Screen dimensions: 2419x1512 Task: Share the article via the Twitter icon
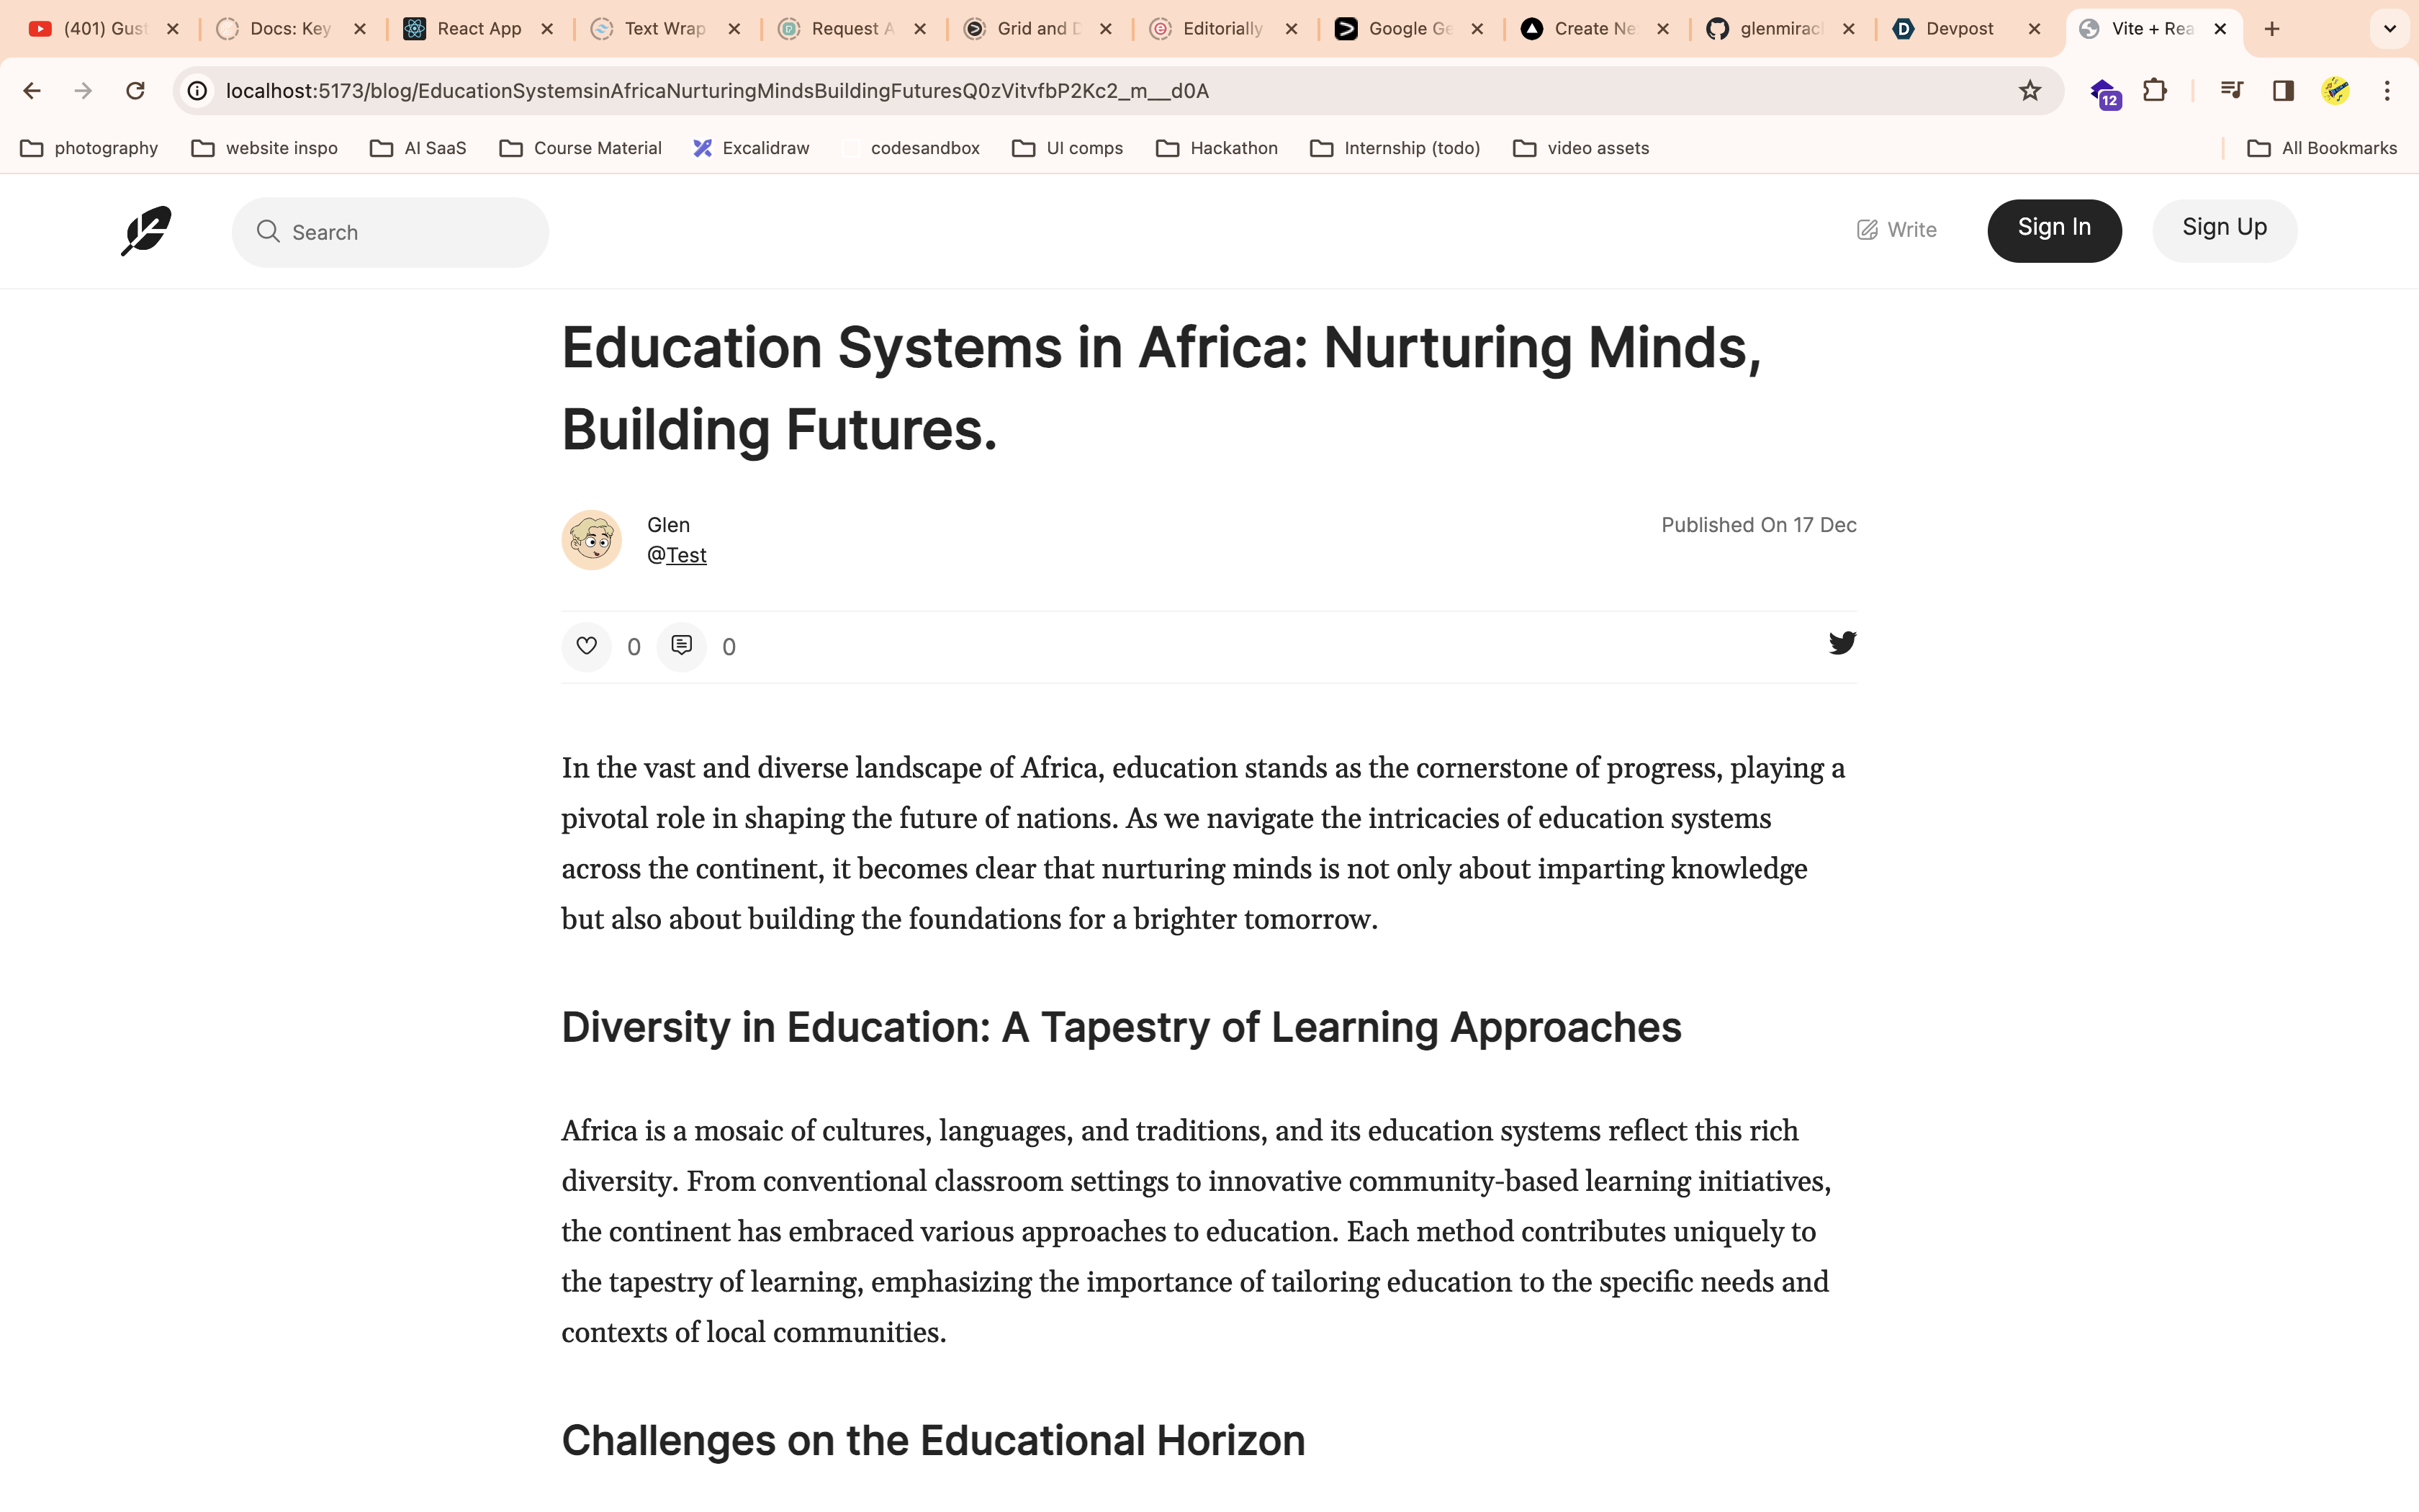1843,642
